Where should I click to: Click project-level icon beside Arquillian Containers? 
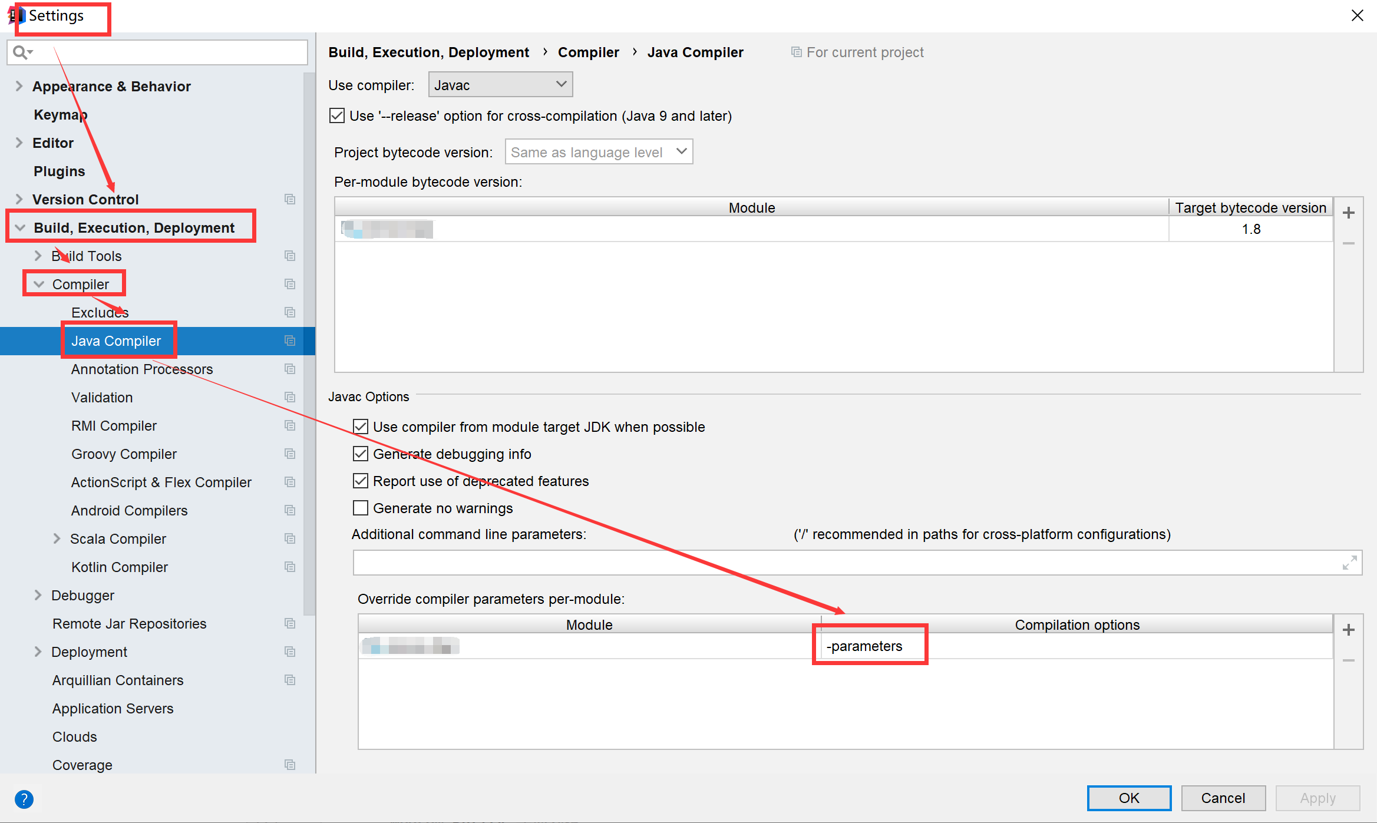coord(289,680)
